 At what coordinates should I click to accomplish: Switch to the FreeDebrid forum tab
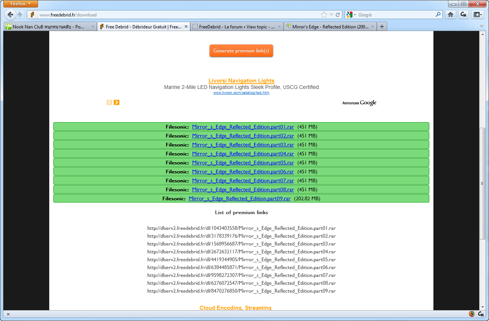coord(237,27)
